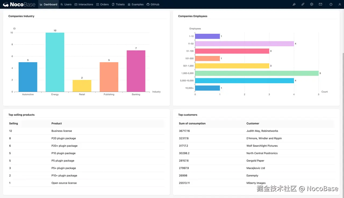Viewport: 344px width, 198px height.
Task: Open the Orders page
Action: pos(102,4)
